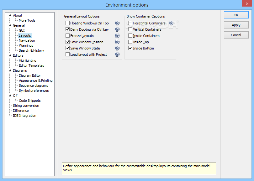The image size is (254, 181).
Task: Enable Load layout with Project
Action: click(67, 54)
